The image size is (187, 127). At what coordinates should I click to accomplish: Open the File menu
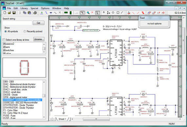pyautogui.click(x=9, y=8)
